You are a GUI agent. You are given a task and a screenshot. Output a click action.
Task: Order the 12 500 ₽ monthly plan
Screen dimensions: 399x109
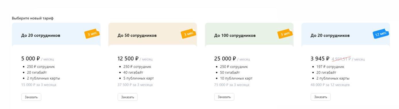click(x=128, y=97)
